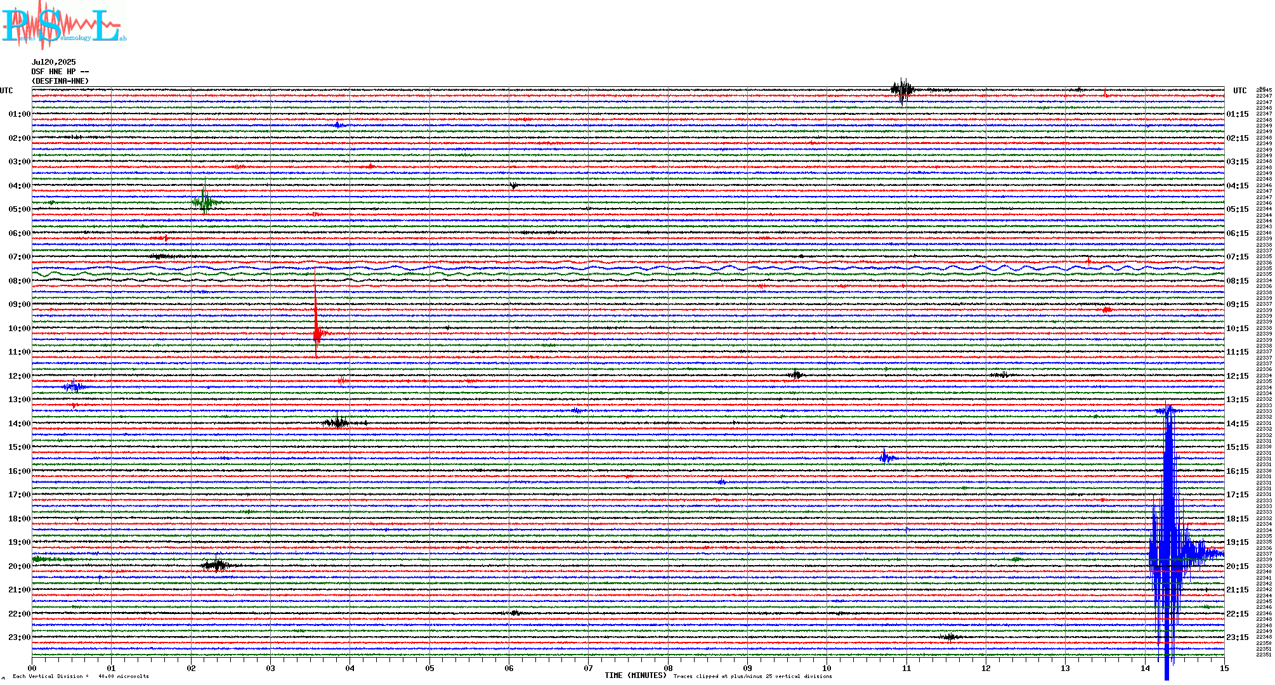Click the black event burst on the top trace

tap(903, 90)
